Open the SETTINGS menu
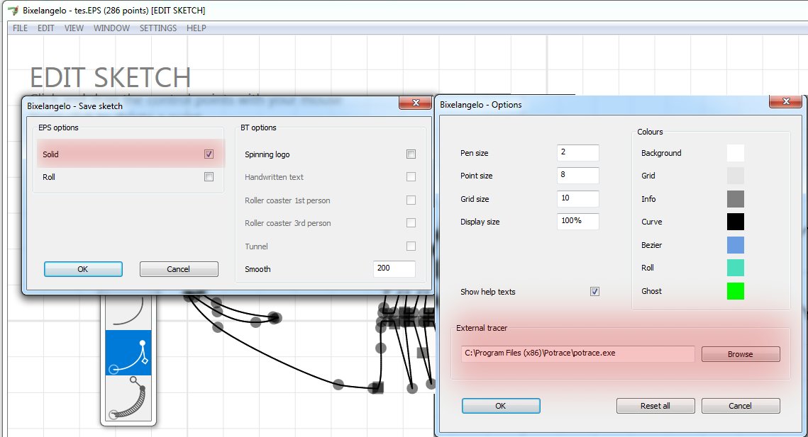 point(158,28)
